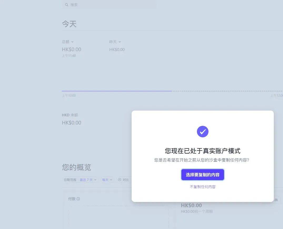Click the 今天 heading

pos(69,24)
